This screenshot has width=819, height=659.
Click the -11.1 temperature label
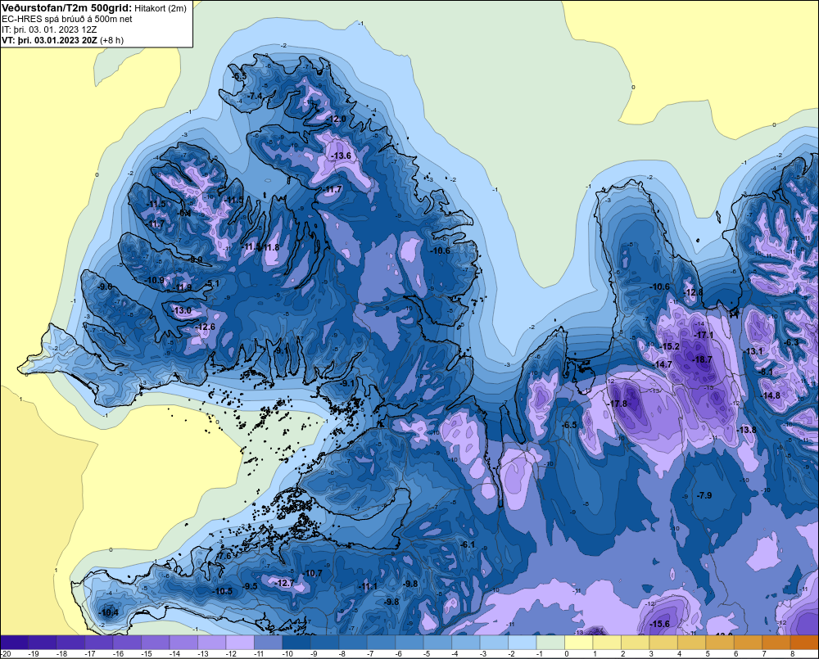coord(367,586)
